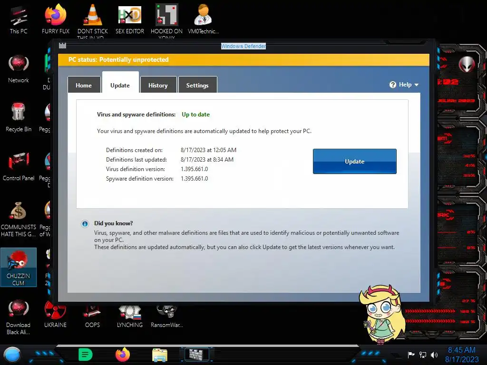
Task: Switch to the History tab
Action: click(158, 85)
